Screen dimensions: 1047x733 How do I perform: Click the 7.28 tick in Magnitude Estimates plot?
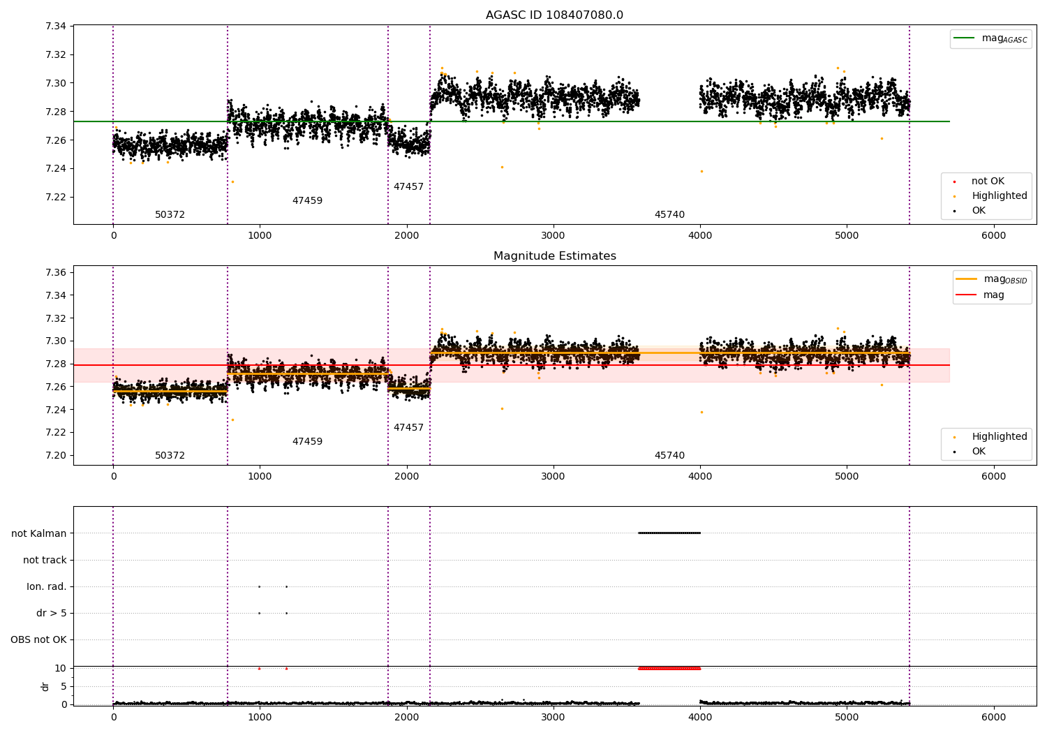pos(56,364)
